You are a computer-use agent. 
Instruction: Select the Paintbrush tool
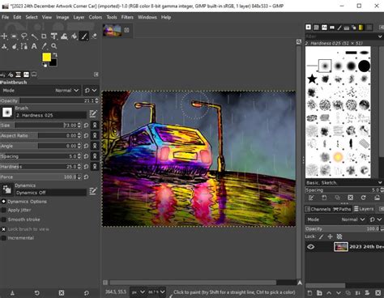[x=84, y=36]
